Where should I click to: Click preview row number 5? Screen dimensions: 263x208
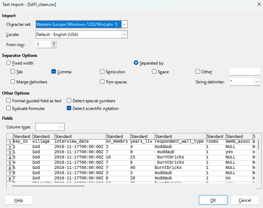coord(10,163)
